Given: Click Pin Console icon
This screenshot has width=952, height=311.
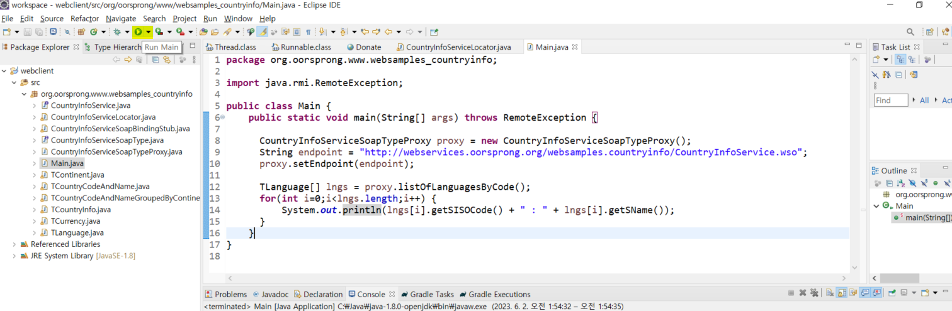Looking at the screenshot, I should (x=892, y=293).
